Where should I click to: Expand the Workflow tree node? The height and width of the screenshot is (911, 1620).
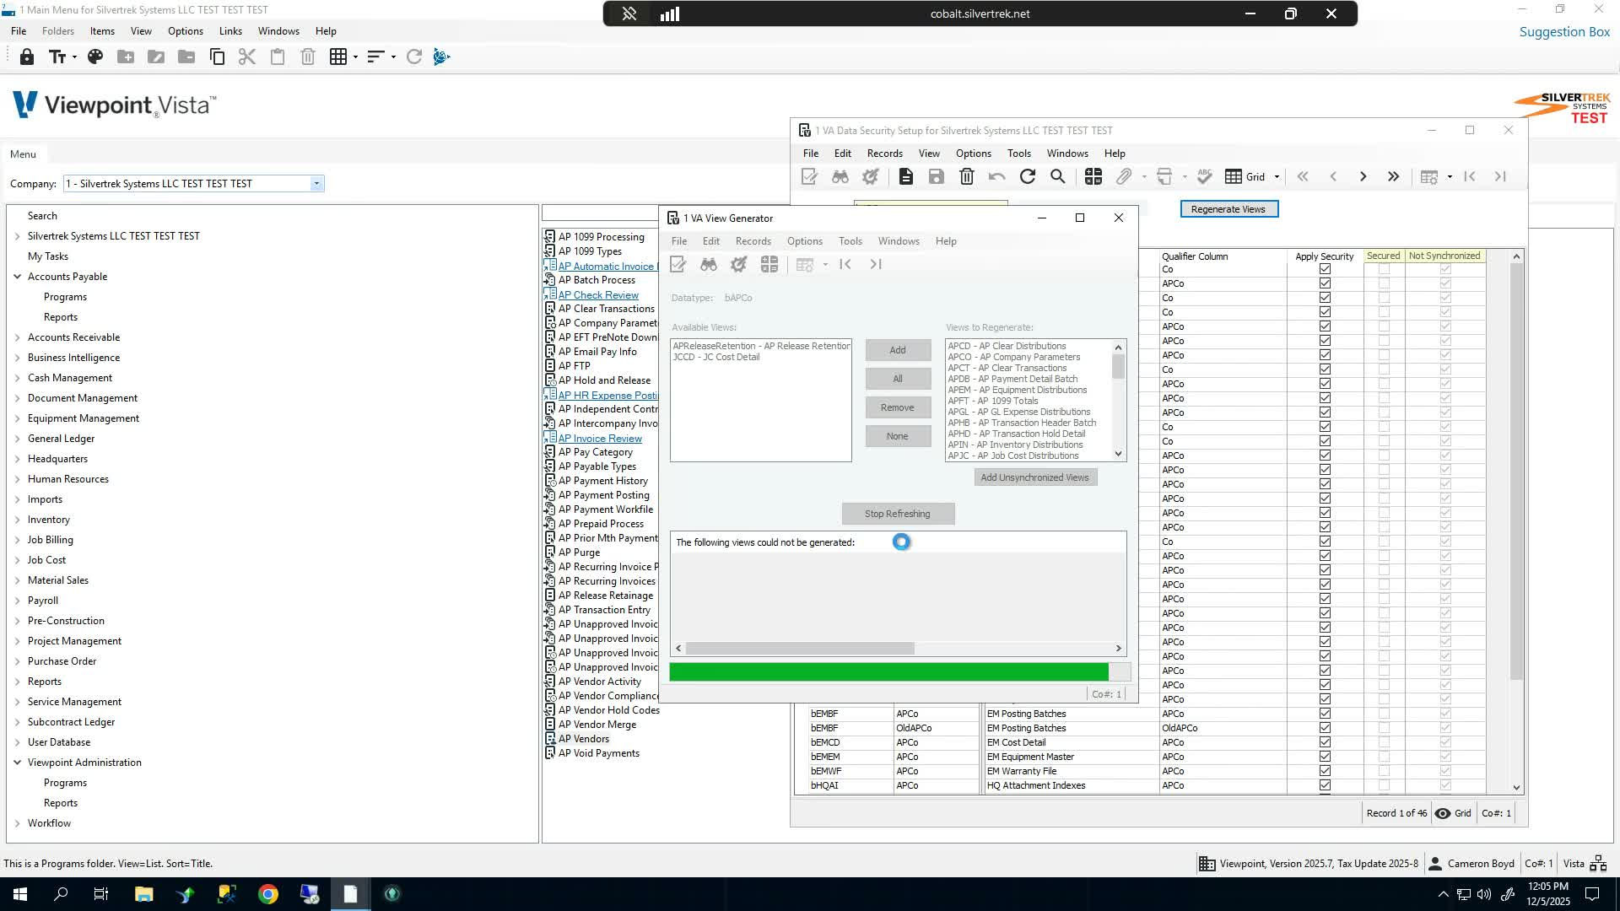coord(17,823)
